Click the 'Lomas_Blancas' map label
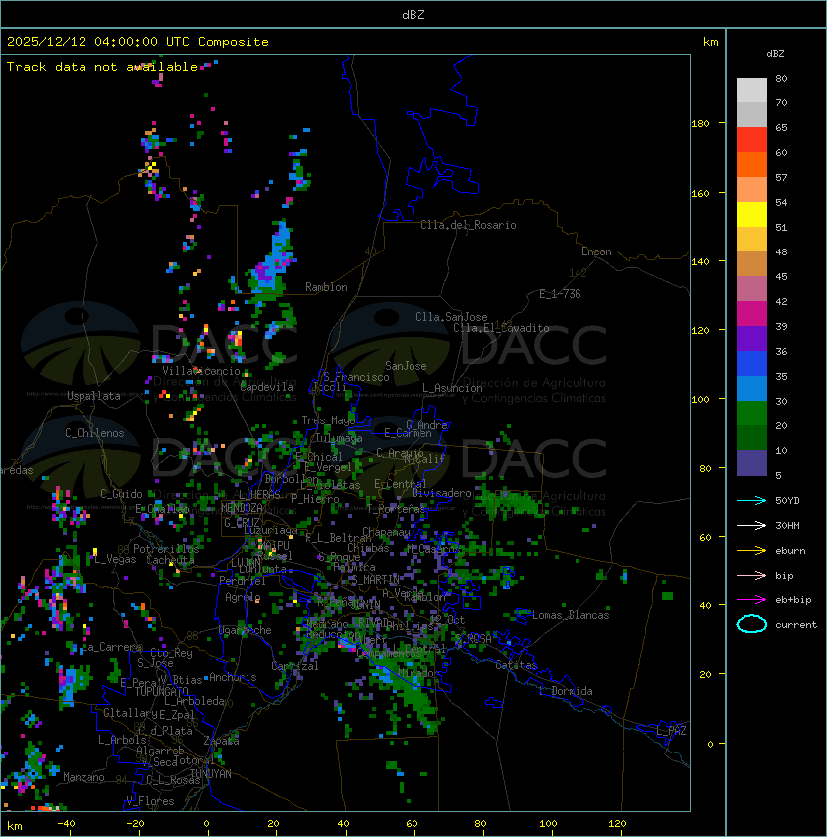This screenshot has height=837, width=827. click(x=571, y=615)
